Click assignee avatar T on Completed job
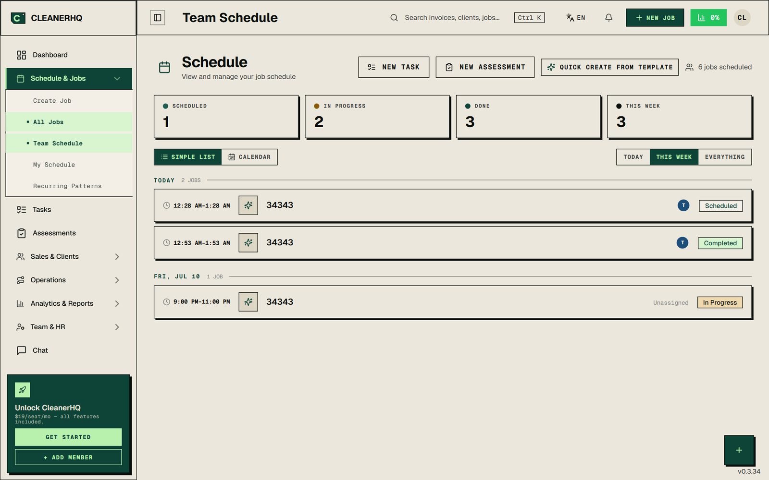Image resolution: width=769 pixels, height=480 pixels. (x=682, y=243)
